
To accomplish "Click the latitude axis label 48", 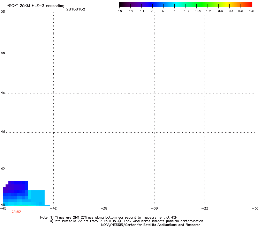I will (3, 53).
